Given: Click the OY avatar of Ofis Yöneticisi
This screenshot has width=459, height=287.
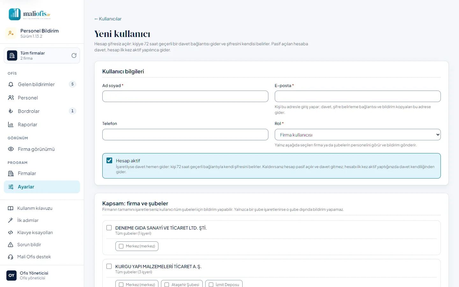Looking at the screenshot, I should point(11,276).
